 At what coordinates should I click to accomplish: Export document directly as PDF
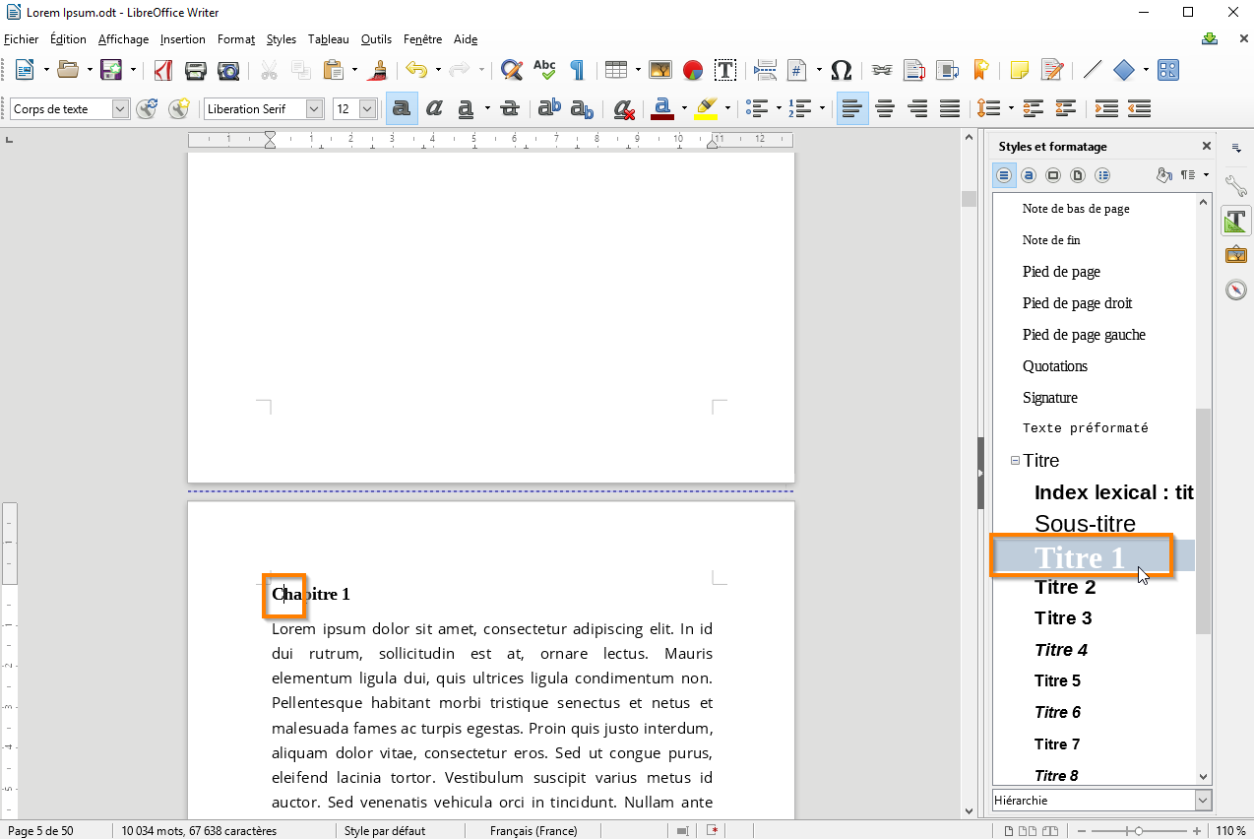click(162, 70)
